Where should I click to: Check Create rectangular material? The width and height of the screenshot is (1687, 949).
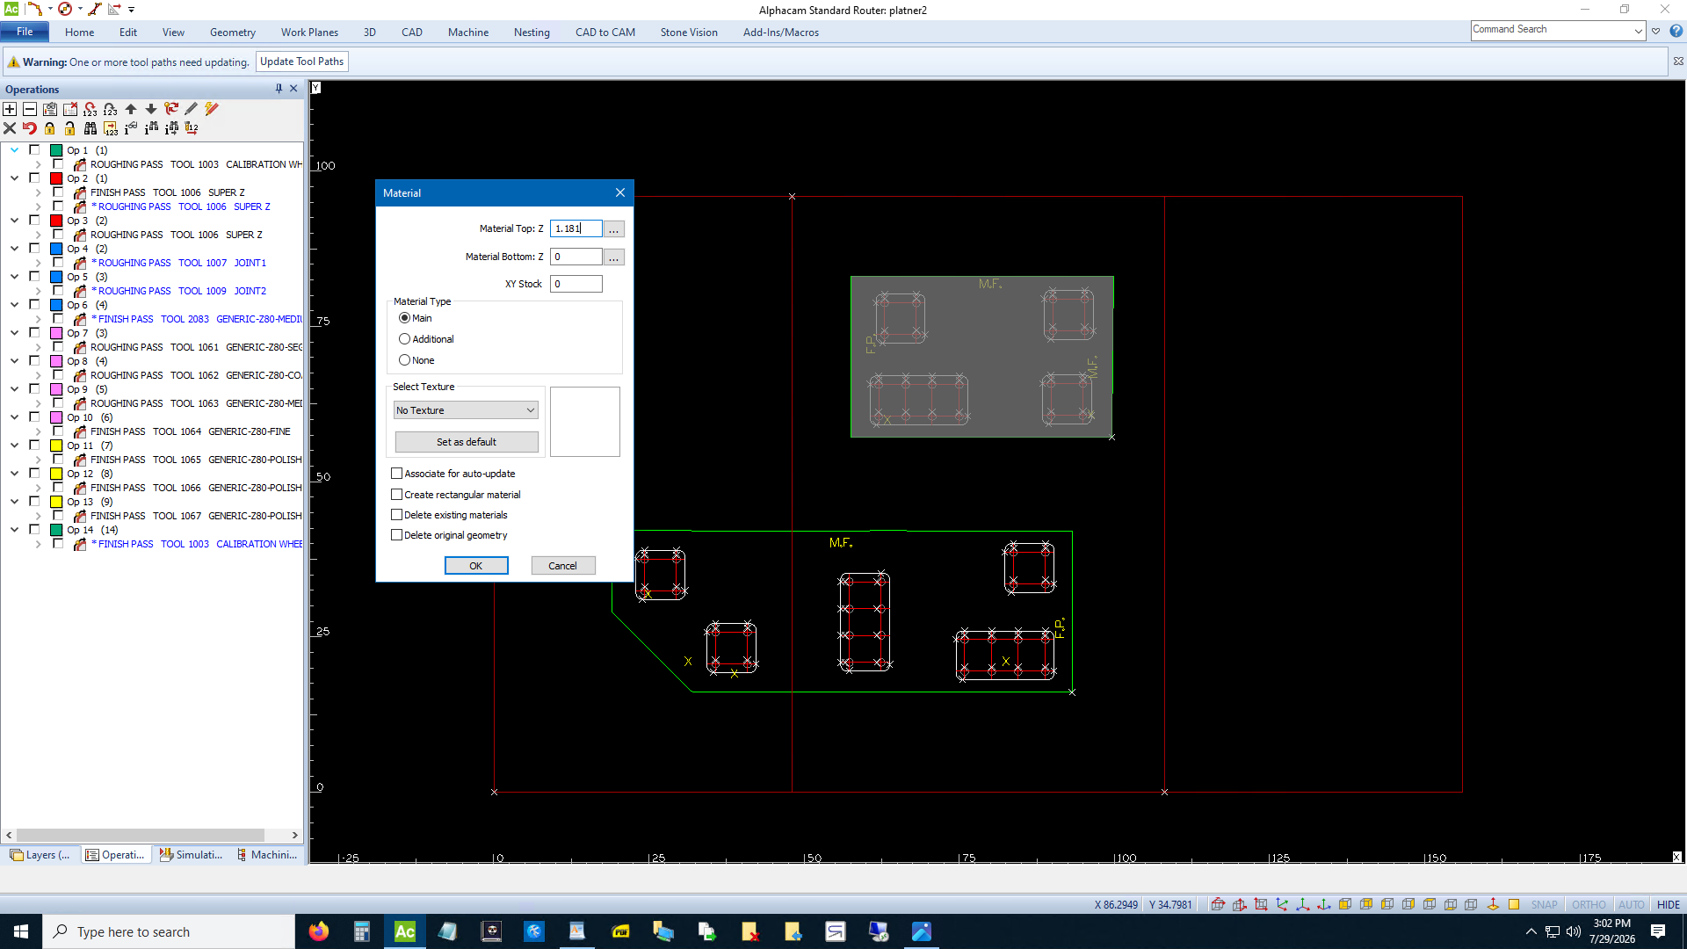click(x=396, y=495)
